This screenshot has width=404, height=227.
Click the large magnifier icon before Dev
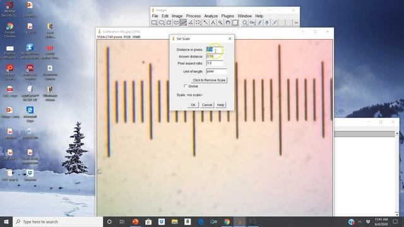pos(245,23)
